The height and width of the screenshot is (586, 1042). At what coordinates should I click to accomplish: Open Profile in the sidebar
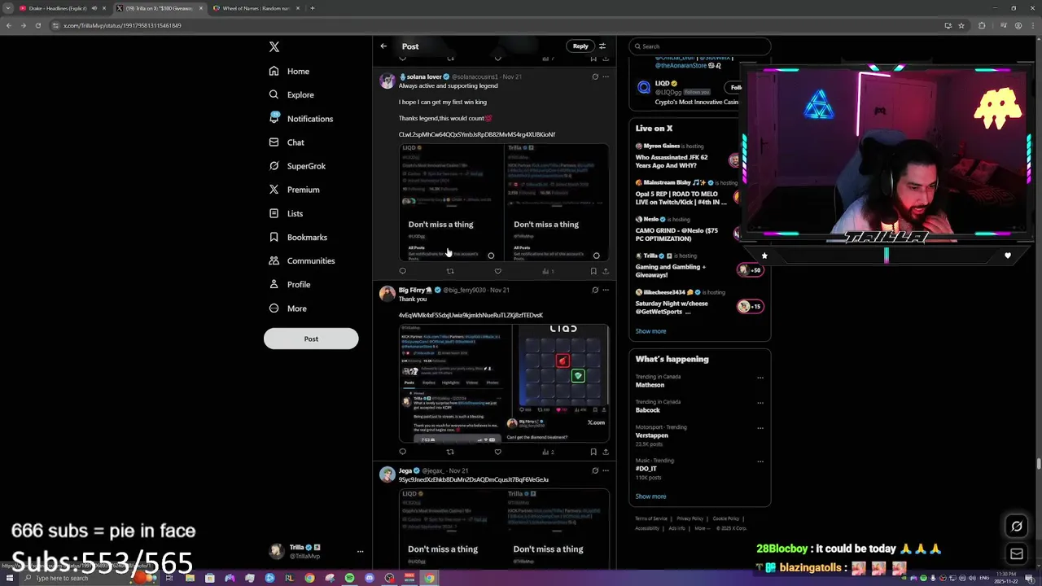289,284
